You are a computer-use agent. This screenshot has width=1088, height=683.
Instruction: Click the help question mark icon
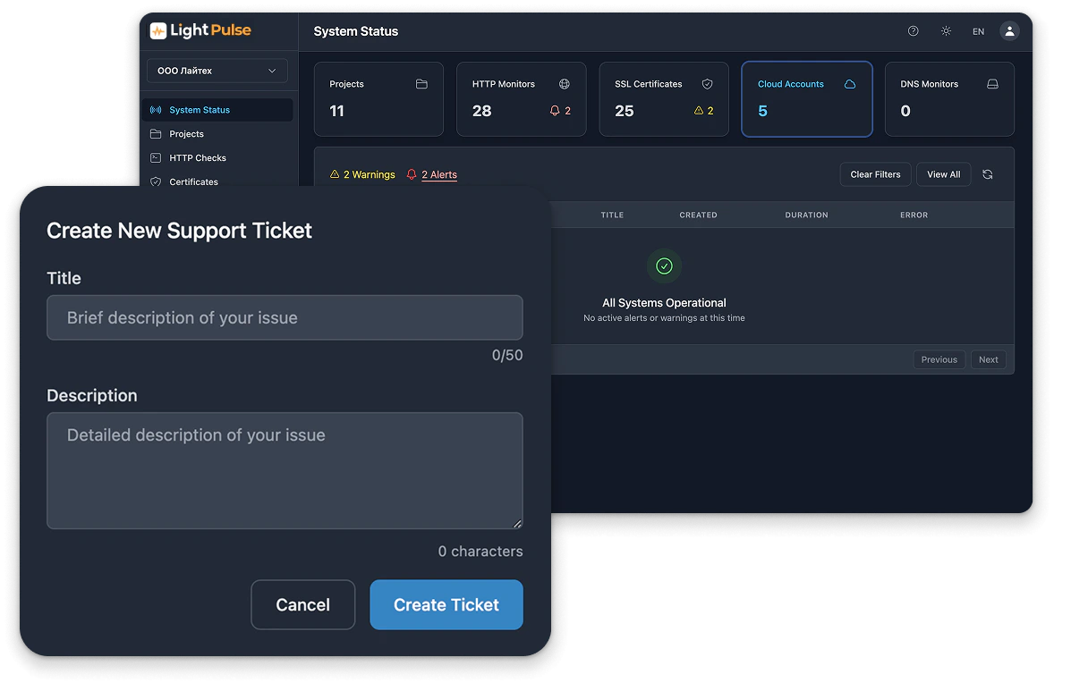(x=913, y=31)
